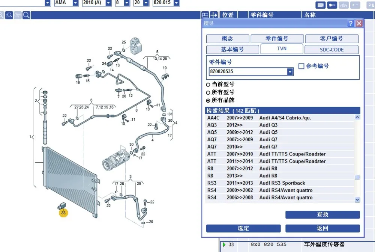Click the greyed car icon at top right

pos(343,5)
